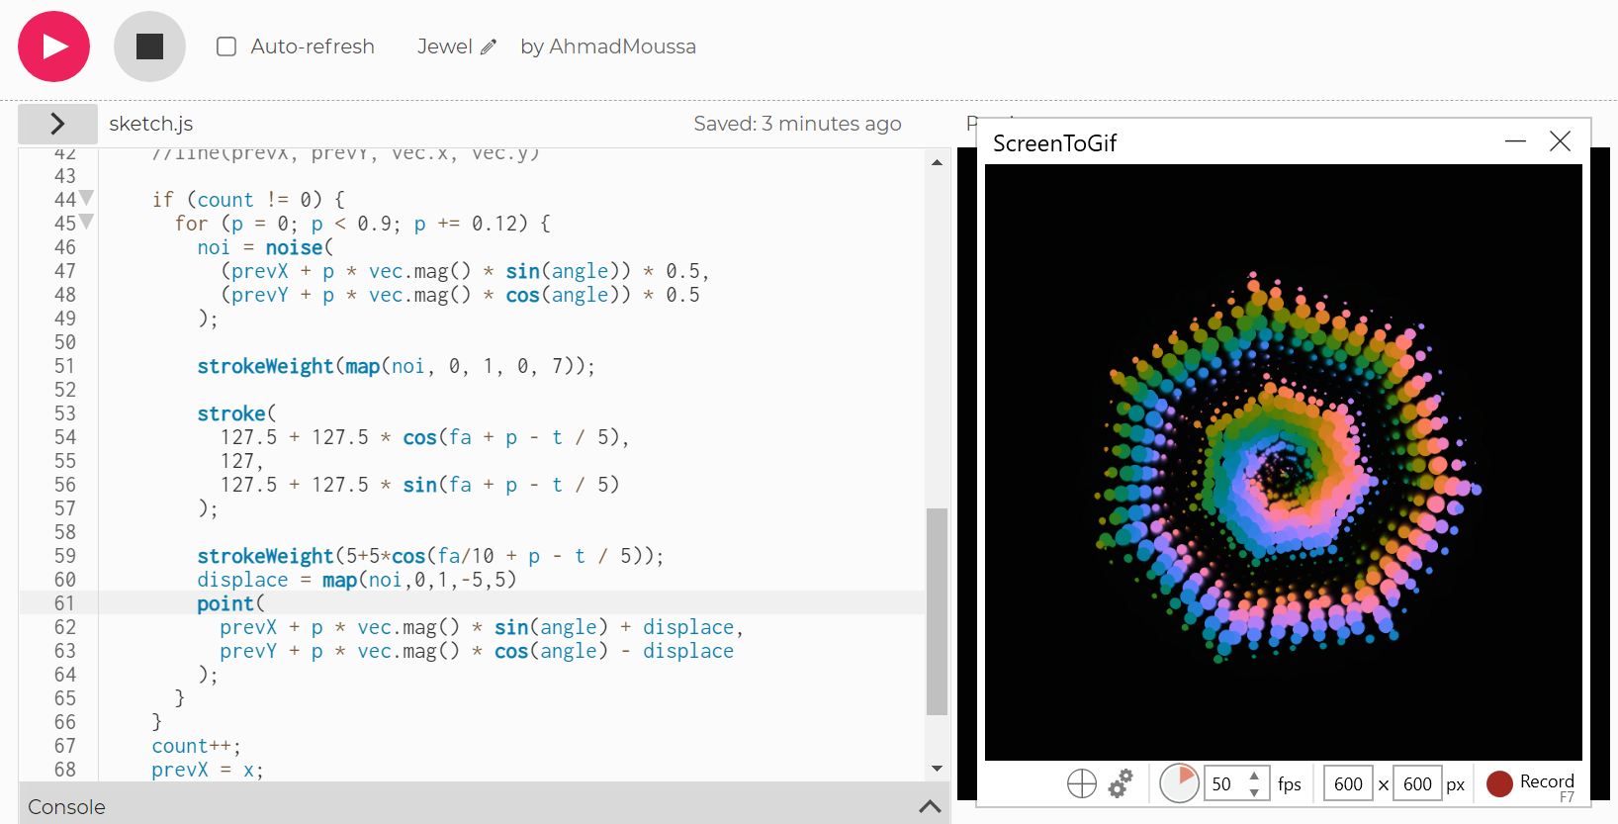The width and height of the screenshot is (1618, 824).
Task: Start recording with the Record button
Action: (1531, 783)
